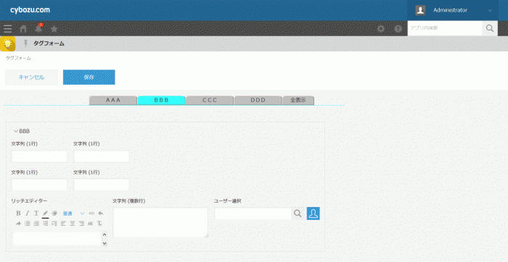508x262 pixels.
Task: Open the Administrator account dropdown arrow
Action: click(x=490, y=10)
